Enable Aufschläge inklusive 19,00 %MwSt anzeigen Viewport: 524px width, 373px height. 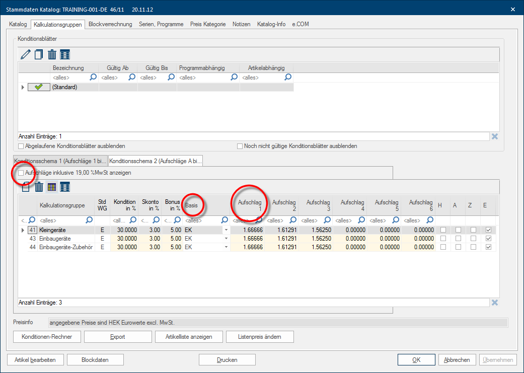(21, 173)
